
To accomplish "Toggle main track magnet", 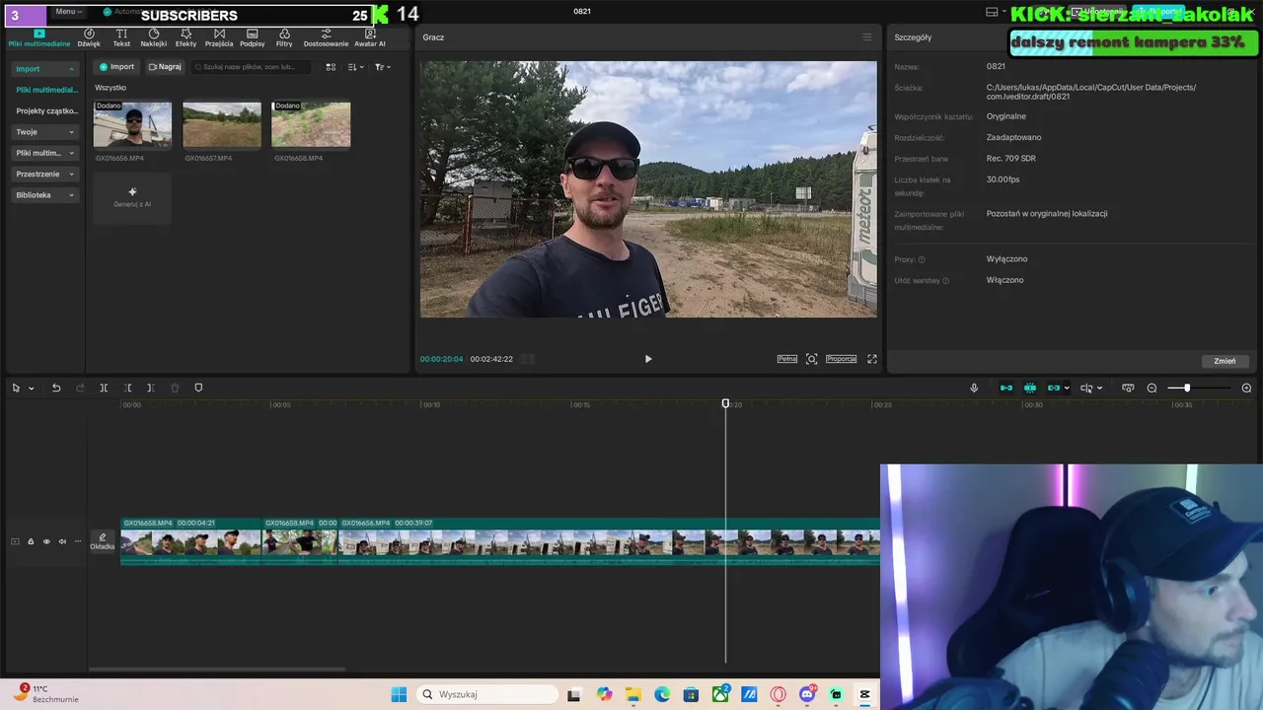I will (1006, 388).
